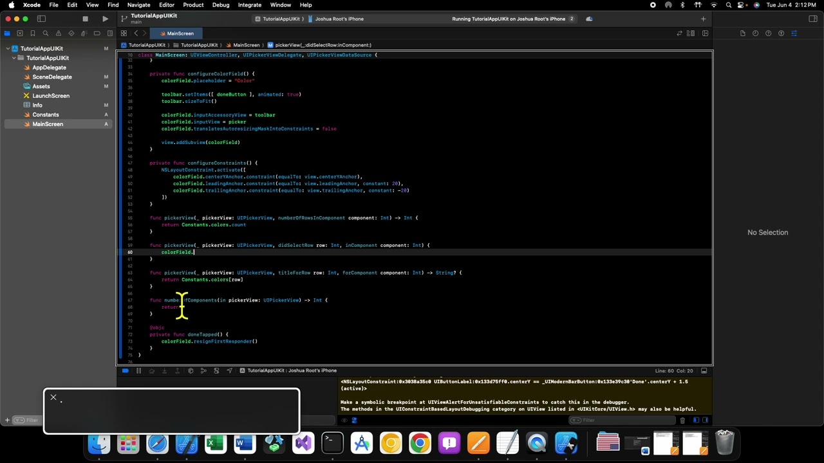Click the Simulate Location arrow icon

230,370
